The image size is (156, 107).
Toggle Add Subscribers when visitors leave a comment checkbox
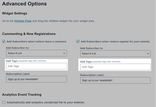4,41
